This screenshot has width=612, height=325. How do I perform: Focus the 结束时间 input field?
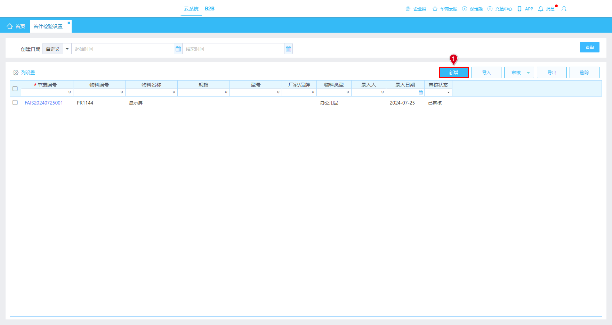[x=233, y=49]
